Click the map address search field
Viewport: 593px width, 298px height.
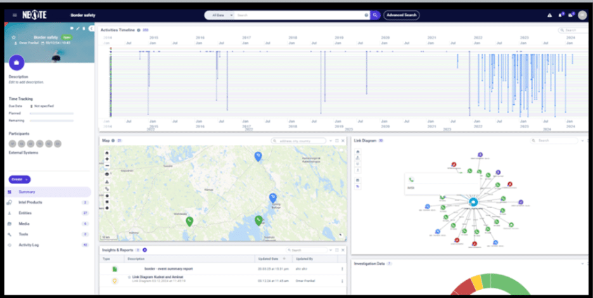point(298,140)
